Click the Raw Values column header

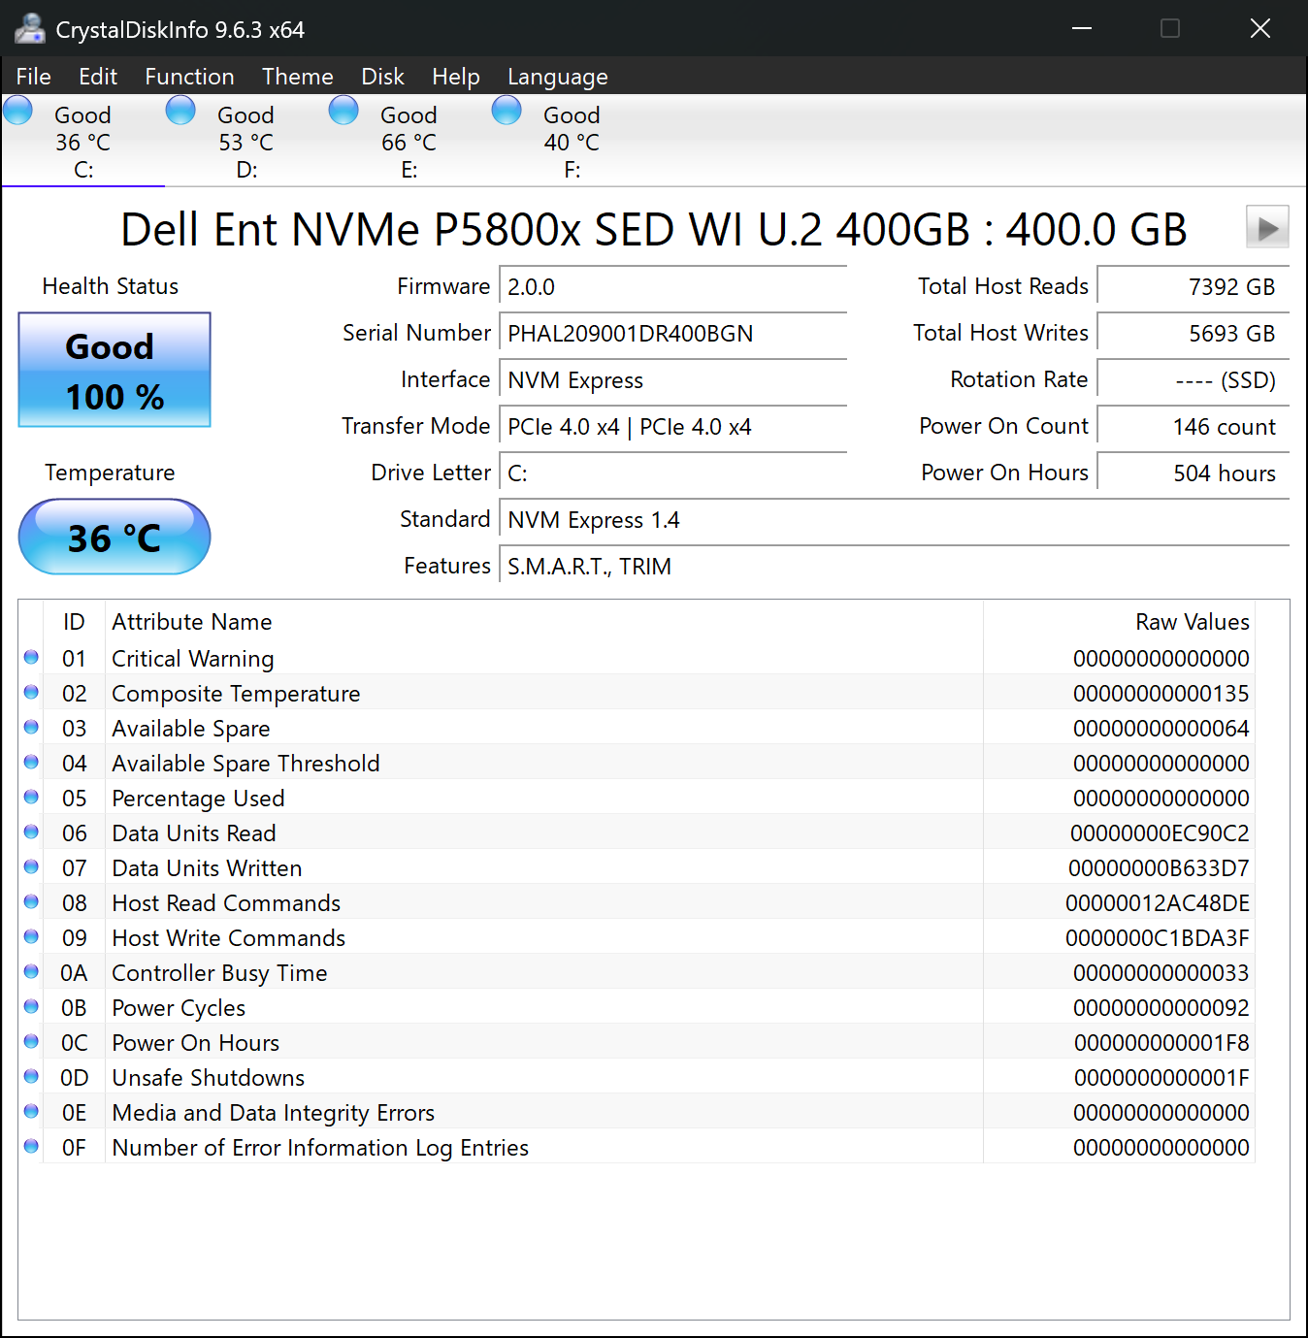pos(1192,622)
